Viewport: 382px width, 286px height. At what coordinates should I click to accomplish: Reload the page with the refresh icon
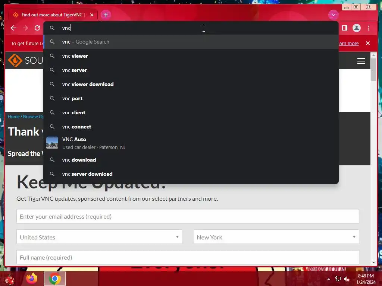(x=37, y=28)
